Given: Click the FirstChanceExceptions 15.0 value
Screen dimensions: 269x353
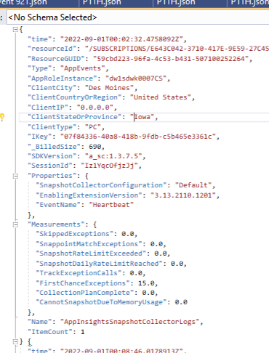Looking at the screenshot, I should pos(146,283).
